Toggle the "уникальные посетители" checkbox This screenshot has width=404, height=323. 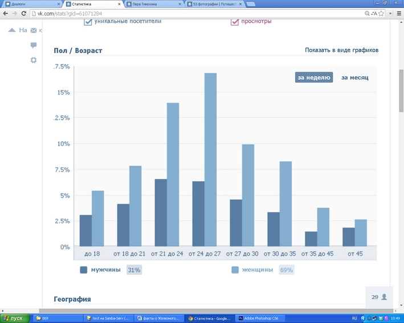click(88, 22)
